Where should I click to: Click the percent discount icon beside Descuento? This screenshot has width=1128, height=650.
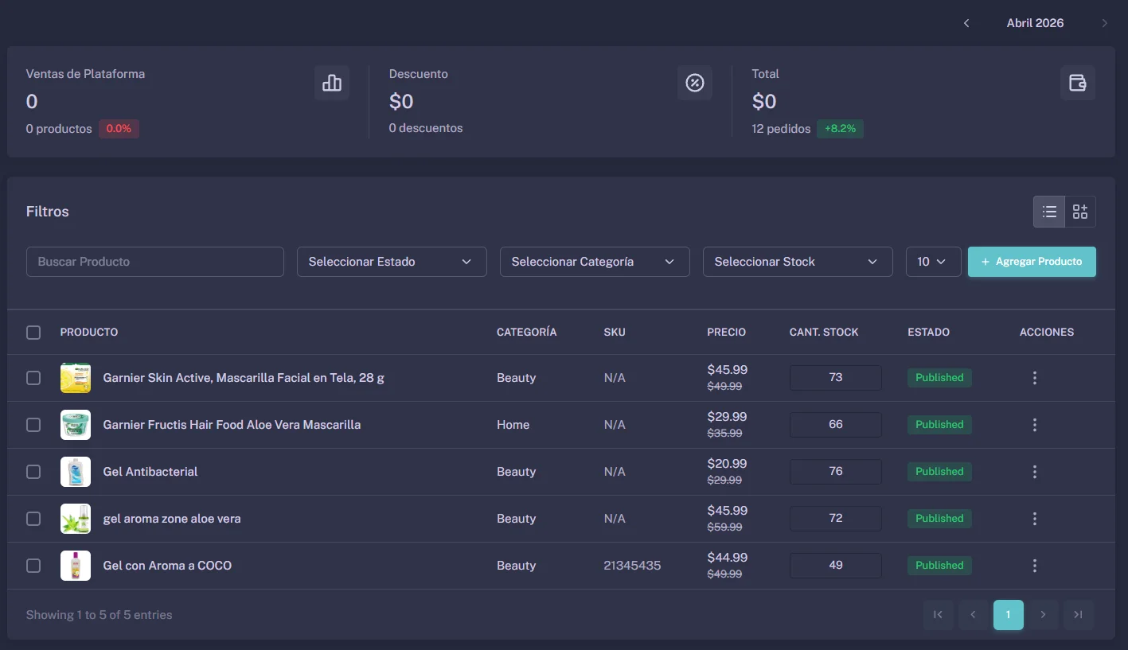point(695,83)
